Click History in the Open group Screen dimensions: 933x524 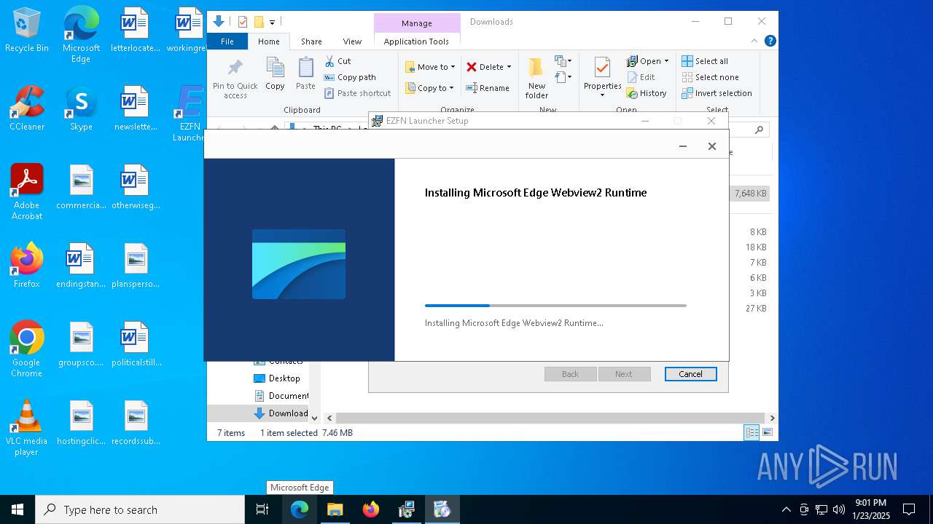coord(647,93)
